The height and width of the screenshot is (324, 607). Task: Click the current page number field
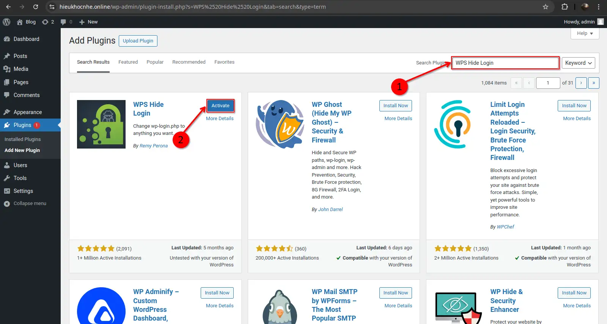tap(548, 83)
